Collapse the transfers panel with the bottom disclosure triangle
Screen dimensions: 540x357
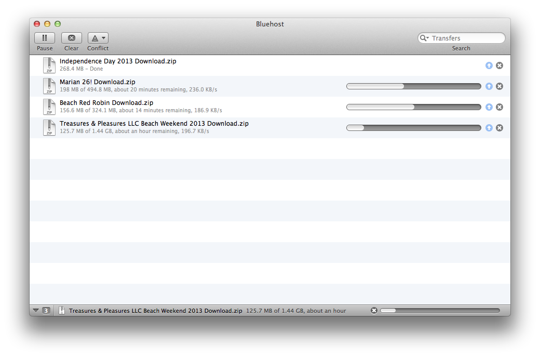(x=36, y=310)
